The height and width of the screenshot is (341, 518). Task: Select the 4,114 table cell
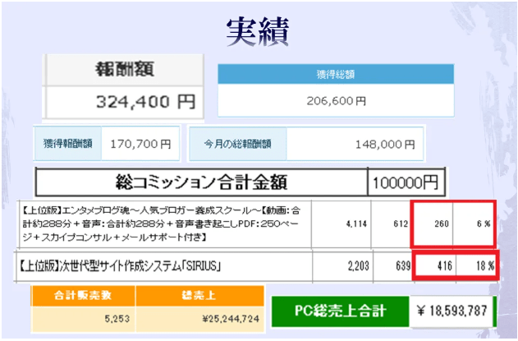pos(356,224)
